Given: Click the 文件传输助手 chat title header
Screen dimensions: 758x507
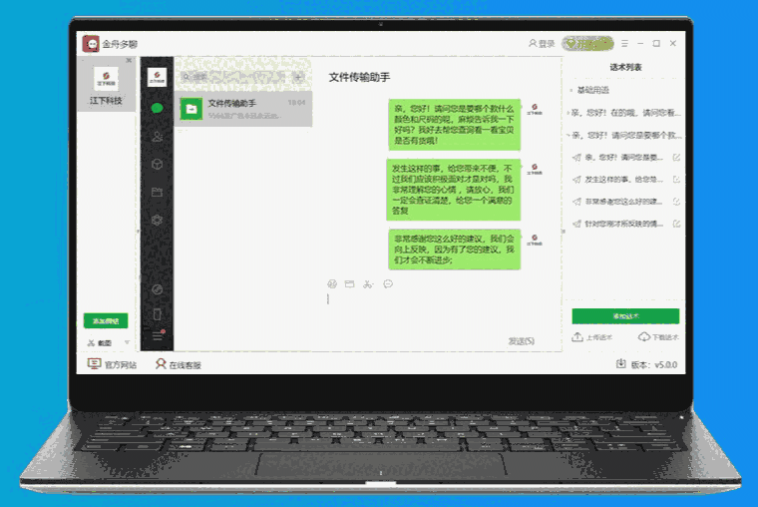Looking at the screenshot, I should point(359,77).
